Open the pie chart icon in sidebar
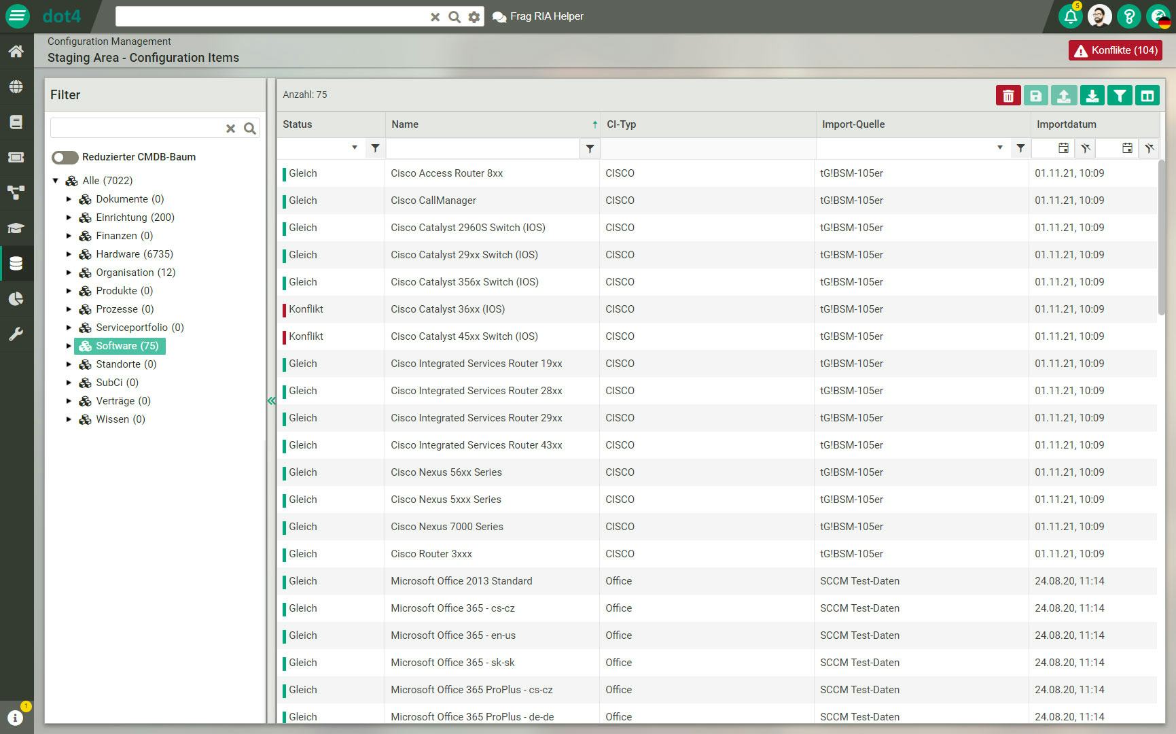The height and width of the screenshot is (734, 1176). click(x=16, y=299)
